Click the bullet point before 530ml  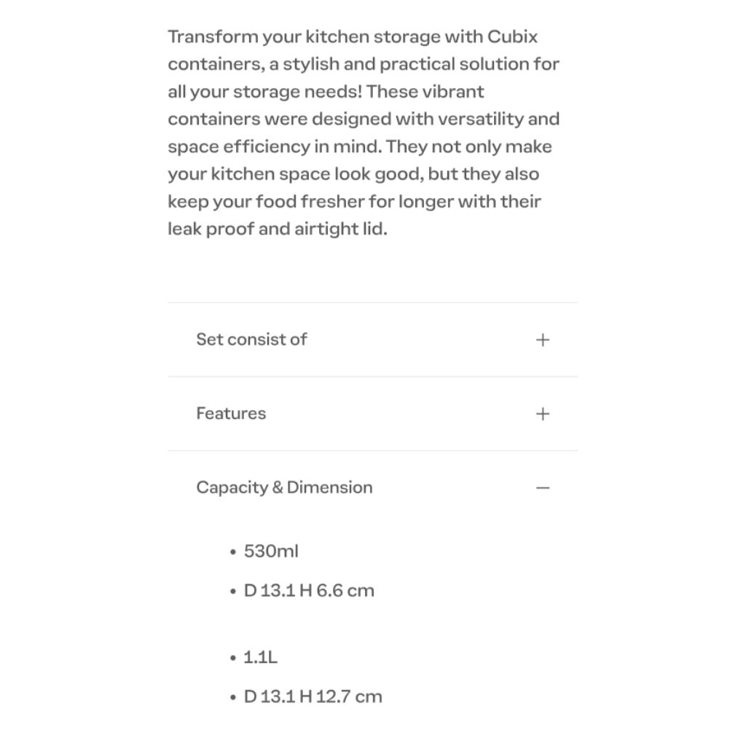233,553
